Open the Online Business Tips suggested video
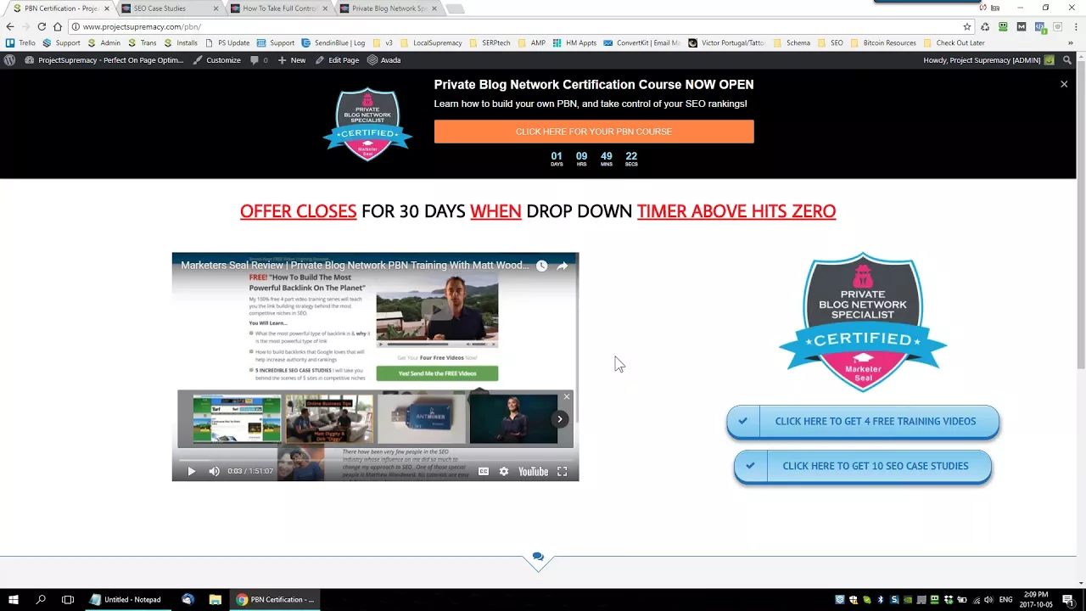This screenshot has height=611, width=1086. (x=329, y=419)
